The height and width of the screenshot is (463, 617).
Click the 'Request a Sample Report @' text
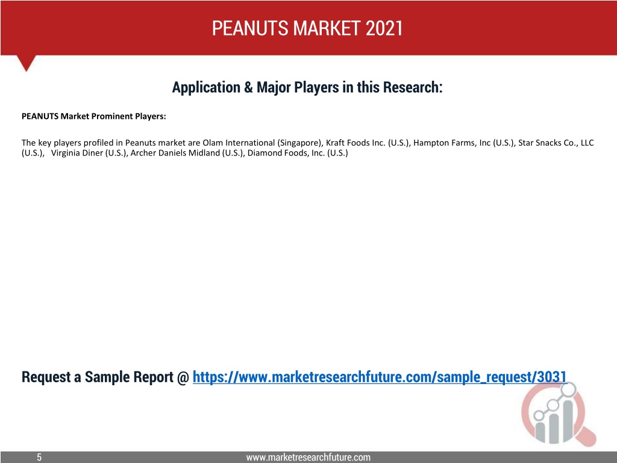105,377
